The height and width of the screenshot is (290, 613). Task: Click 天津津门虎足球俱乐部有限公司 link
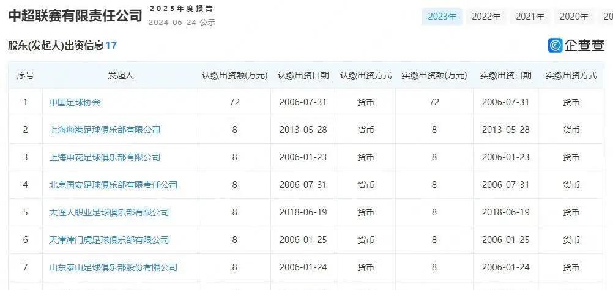coord(109,240)
